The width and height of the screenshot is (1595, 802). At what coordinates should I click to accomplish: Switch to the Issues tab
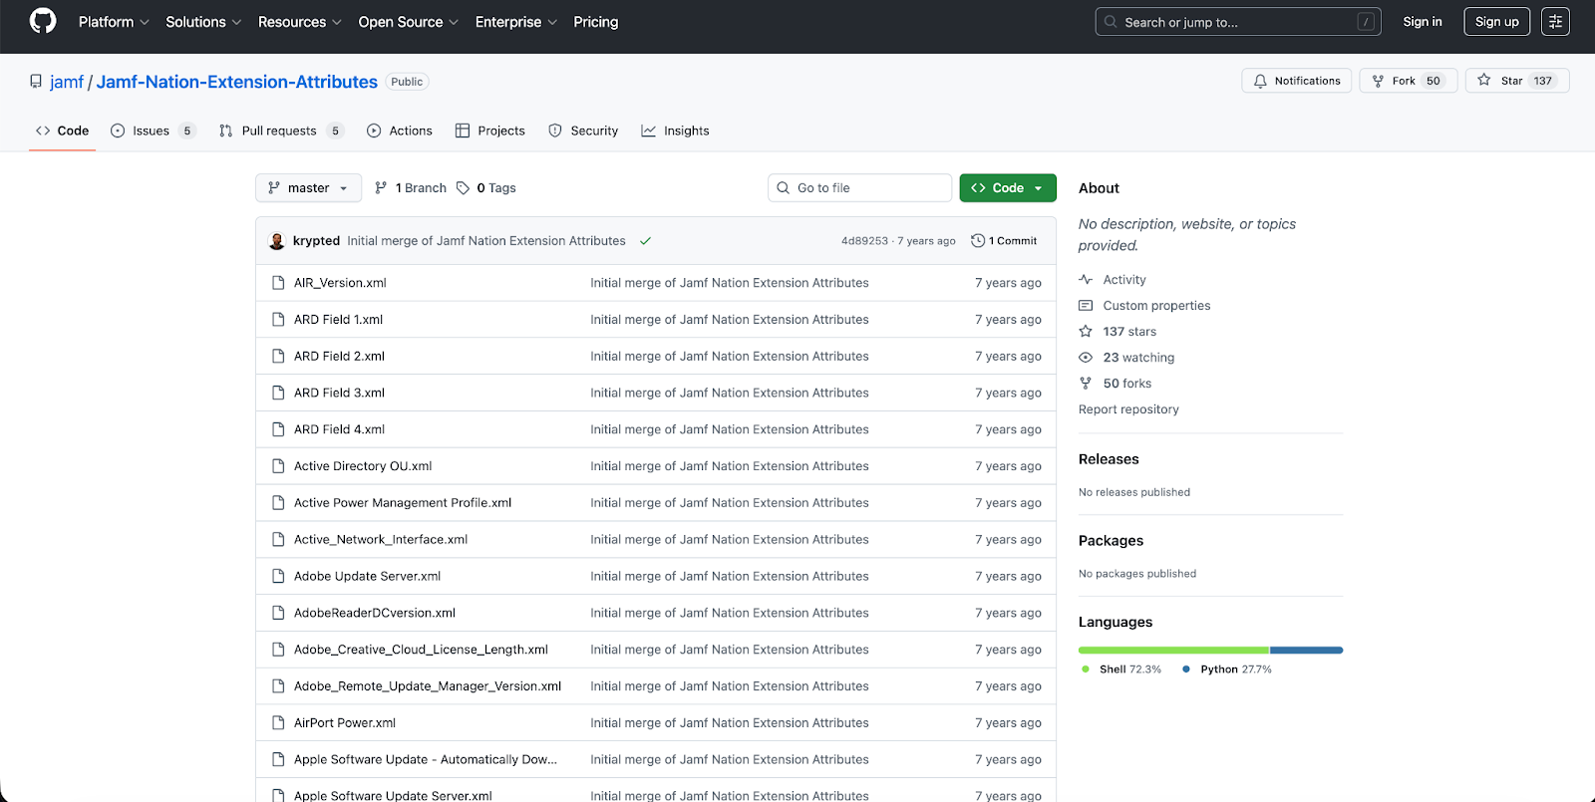pos(152,131)
